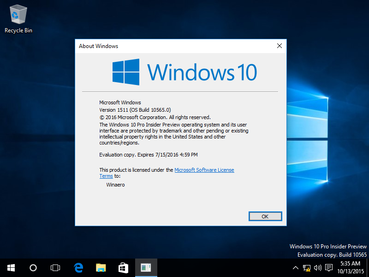The height and width of the screenshot is (277, 369).
Task: Open File Explorer from the taskbar
Action: point(101,268)
